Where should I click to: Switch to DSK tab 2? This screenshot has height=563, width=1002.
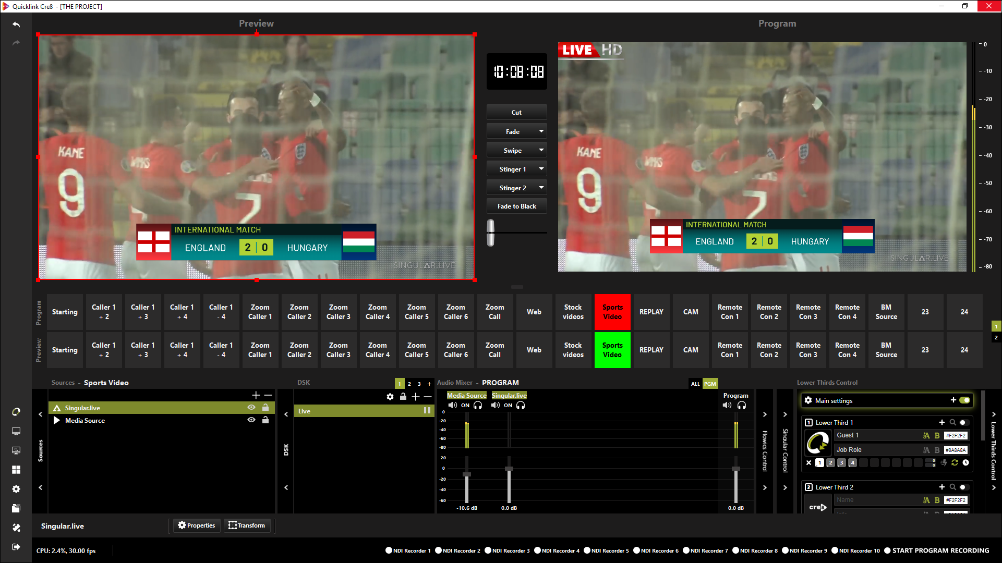point(409,384)
